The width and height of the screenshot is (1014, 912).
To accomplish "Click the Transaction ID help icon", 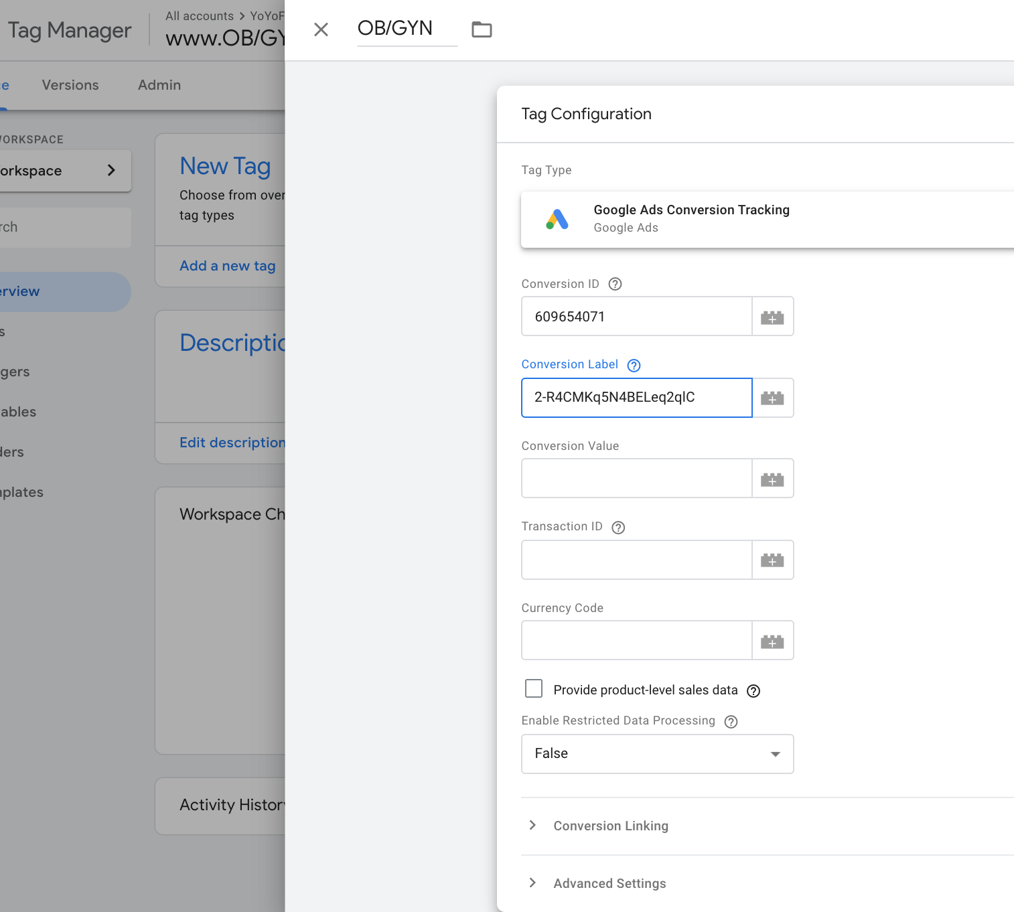I will click(617, 527).
